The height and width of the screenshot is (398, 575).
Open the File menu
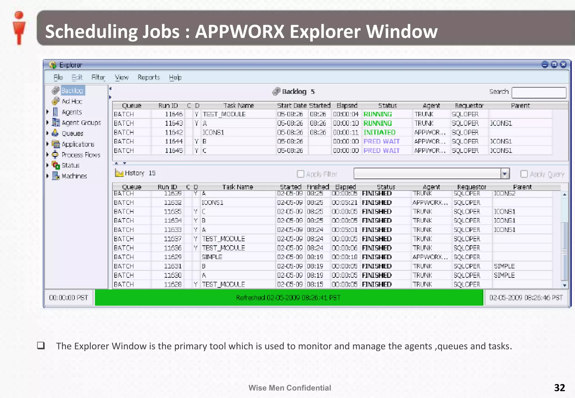pos(58,77)
